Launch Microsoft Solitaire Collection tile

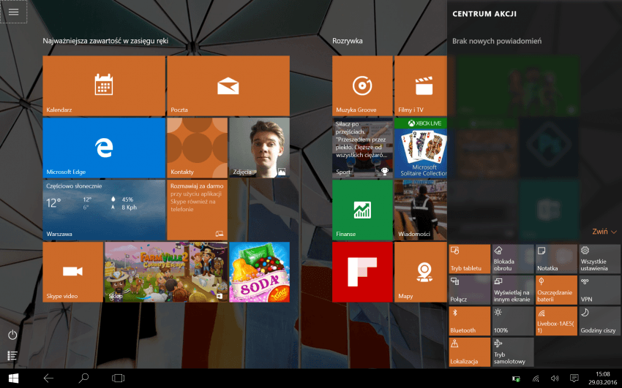tap(421, 148)
